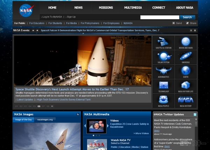Open the Aeronautics aircraft icon
Screen dimensions: 210x150
click(163, 72)
